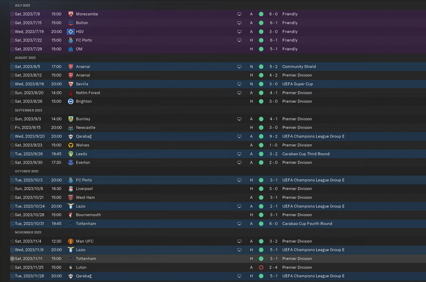Open the Carabao Cup Fourth Round competition link

pyautogui.click(x=307, y=224)
